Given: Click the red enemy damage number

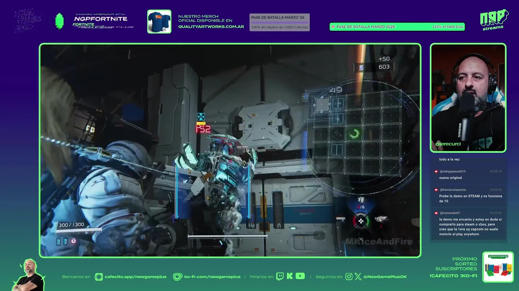Looking at the screenshot, I should pyautogui.click(x=203, y=129).
